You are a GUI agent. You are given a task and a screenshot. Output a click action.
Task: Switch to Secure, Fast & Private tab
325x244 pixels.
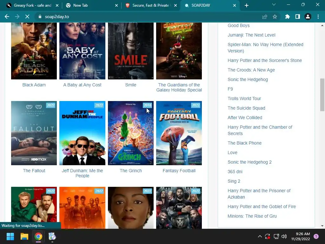pyautogui.click(x=150, y=5)
